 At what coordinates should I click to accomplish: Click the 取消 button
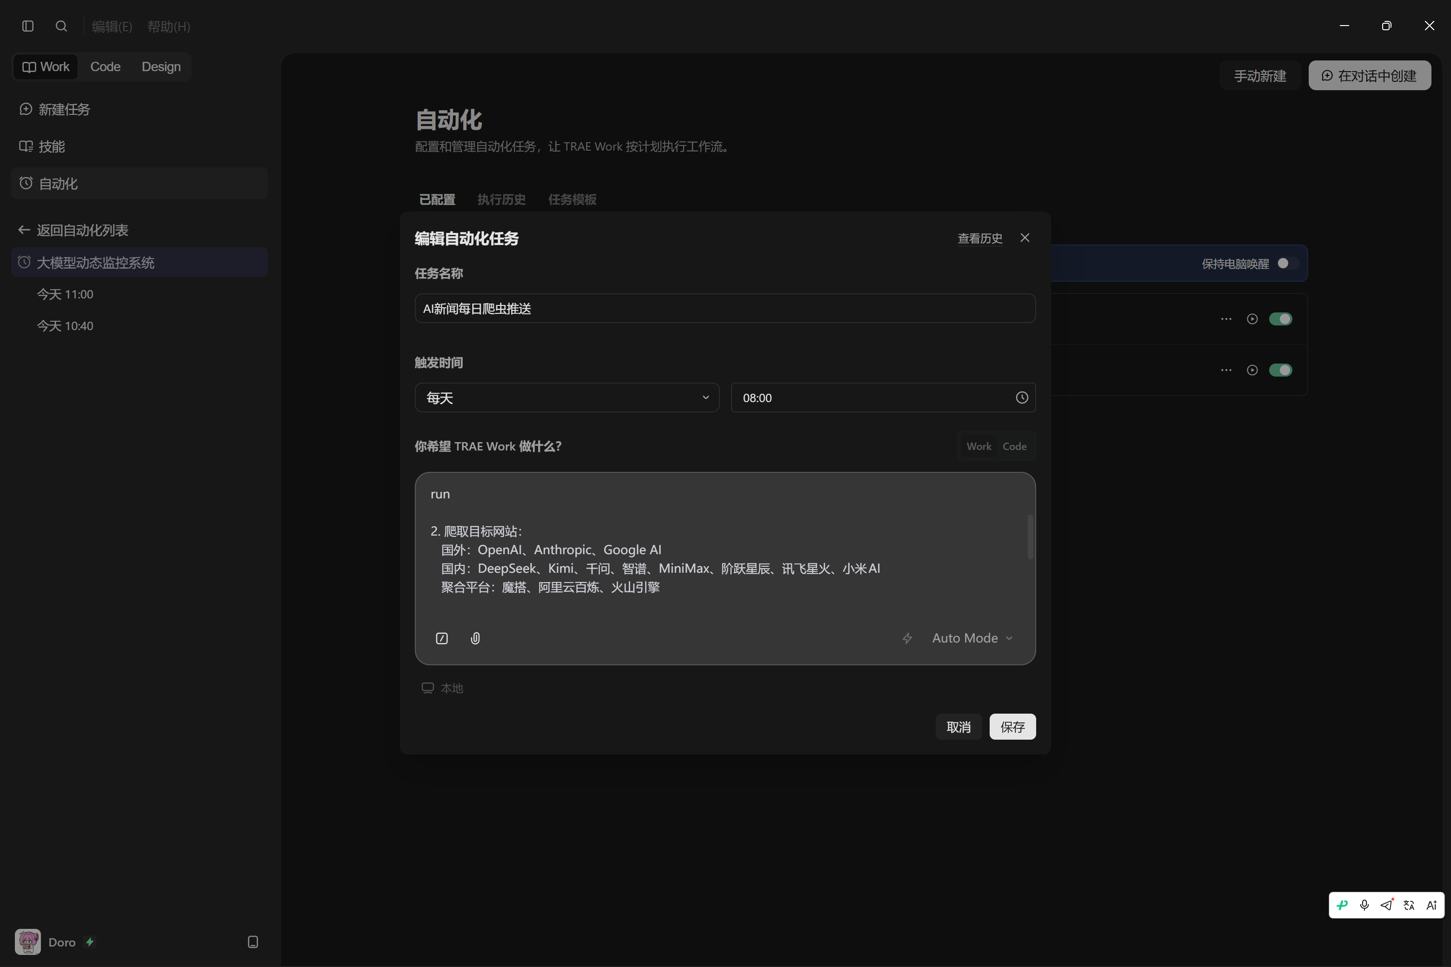pyautogui.click(x=958, y=727)
